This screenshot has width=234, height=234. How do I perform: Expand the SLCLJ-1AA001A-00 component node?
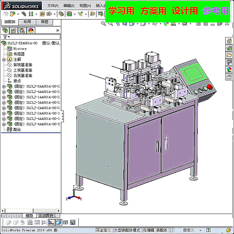click(4, 97)
